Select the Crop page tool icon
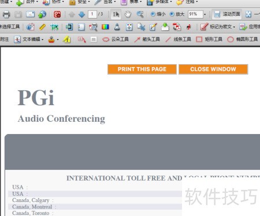 pos(81,27)
